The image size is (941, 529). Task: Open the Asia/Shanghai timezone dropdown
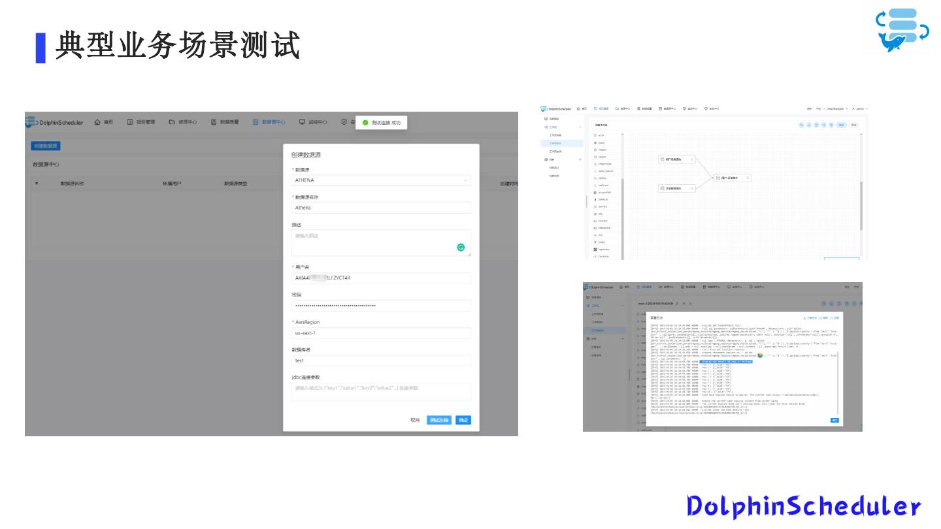[x=837, y=108]
